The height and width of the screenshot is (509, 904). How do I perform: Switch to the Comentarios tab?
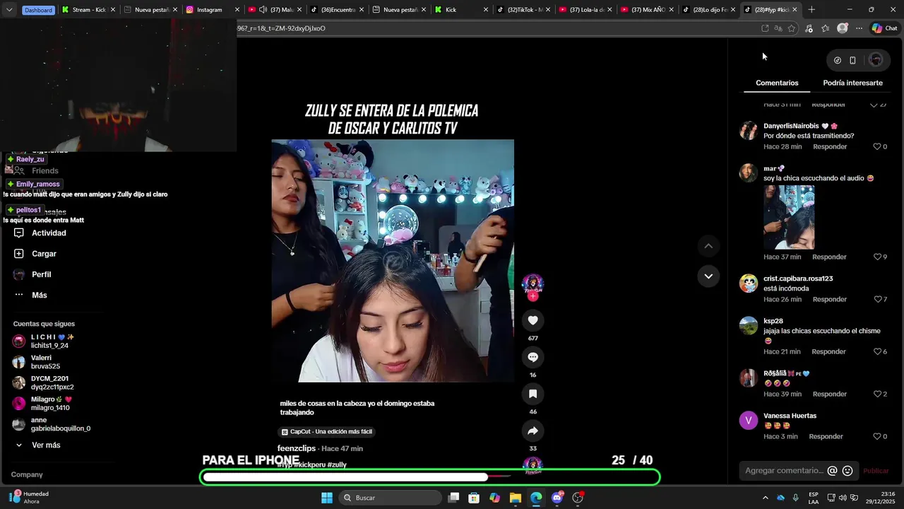(x=777, y=83)
